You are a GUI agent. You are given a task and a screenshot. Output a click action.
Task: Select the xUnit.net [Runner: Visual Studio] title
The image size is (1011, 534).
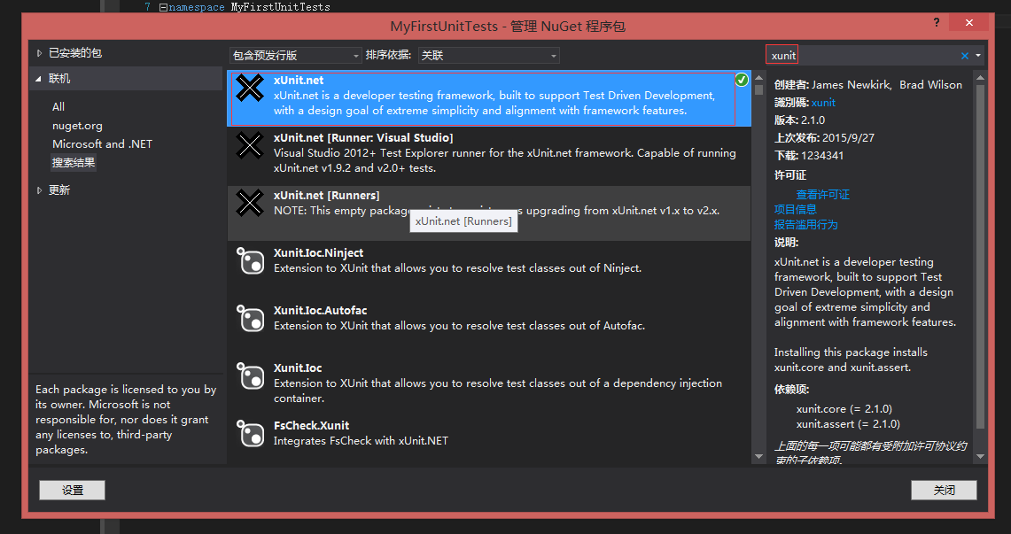[363, 138]
